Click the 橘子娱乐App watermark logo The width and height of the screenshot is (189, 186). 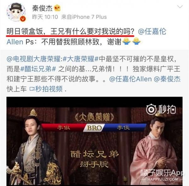point(162,175)
